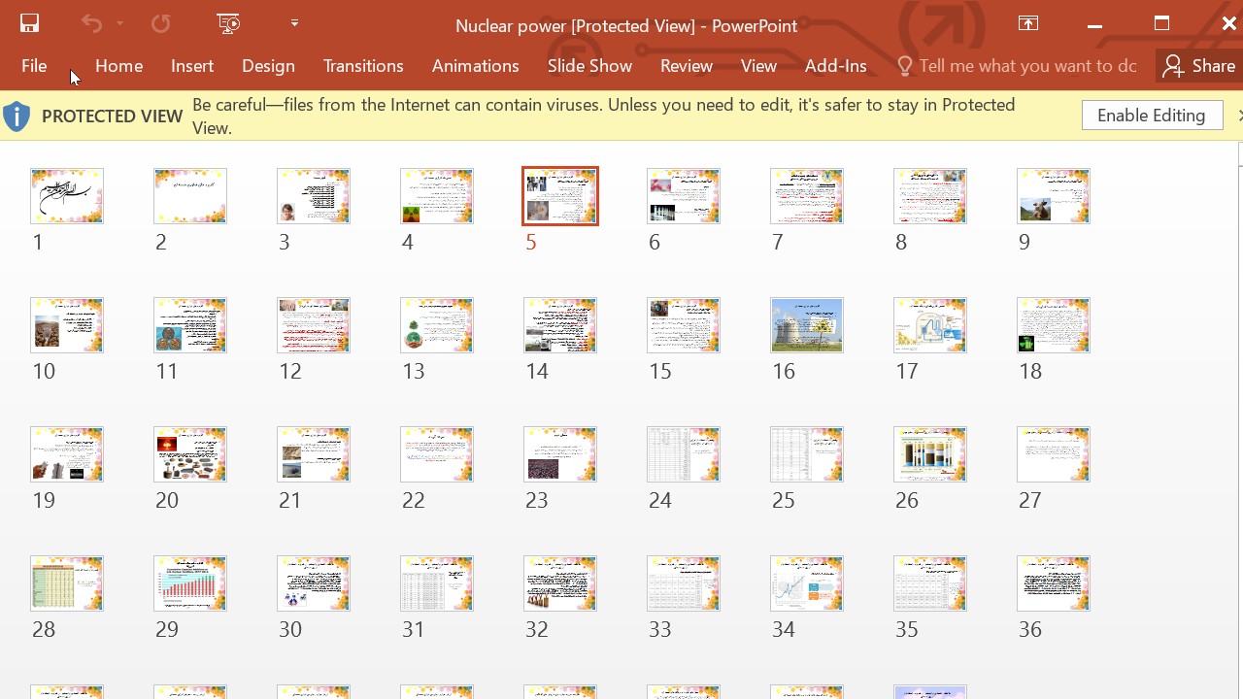Open the Slide Show tab

point(589,66)
